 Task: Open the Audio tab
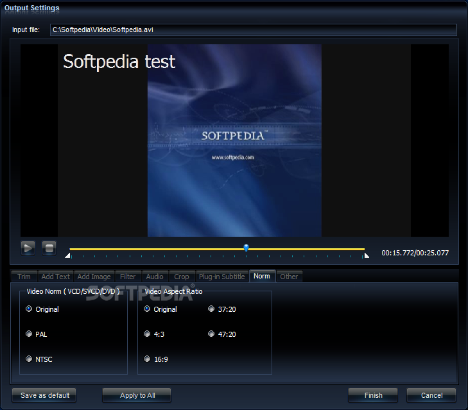[155, 277]
